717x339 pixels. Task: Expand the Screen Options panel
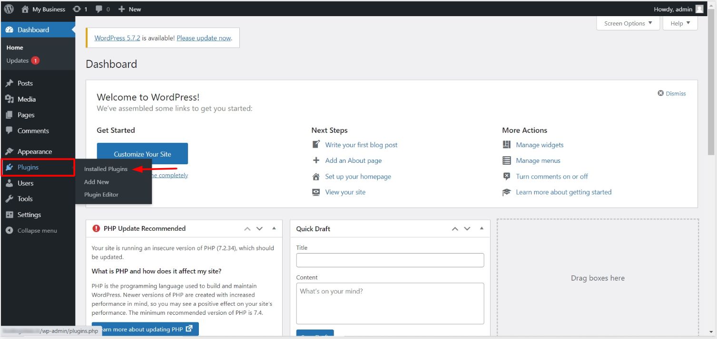click(x=628, y=23)
